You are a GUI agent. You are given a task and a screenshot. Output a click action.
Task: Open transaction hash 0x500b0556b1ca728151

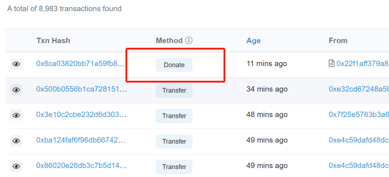81,89
